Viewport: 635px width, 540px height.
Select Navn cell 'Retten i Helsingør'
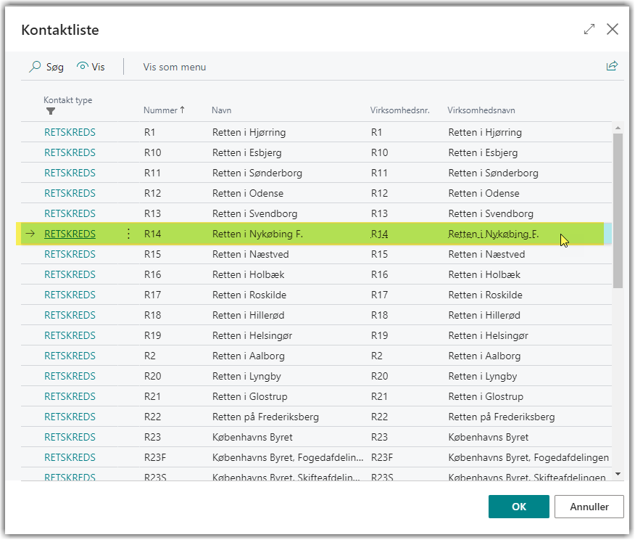click(x=252, y=335)
